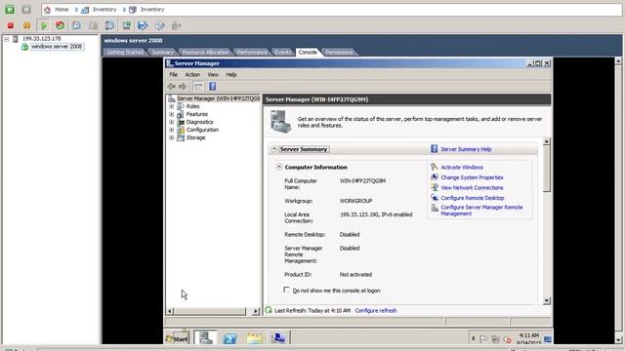Switch to the Summary tab
Image resolution: width=625 pixels, height=351 pixels.
pyautogui.click(x=163, y=52)
